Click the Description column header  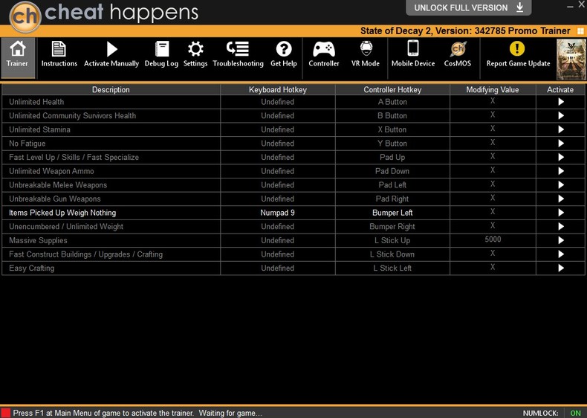pyautogui.click(x=111, y=89)
